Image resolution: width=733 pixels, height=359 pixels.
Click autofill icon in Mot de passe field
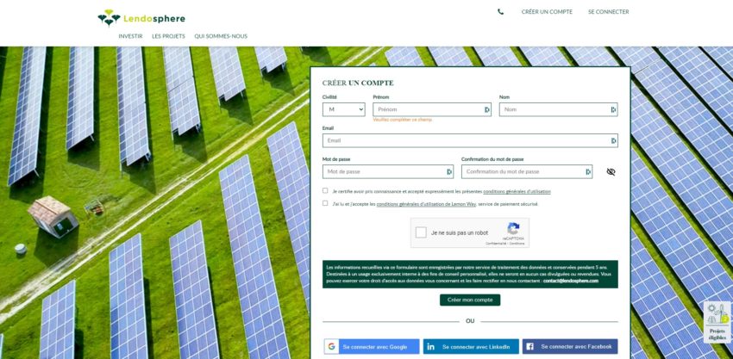(448, 172)
